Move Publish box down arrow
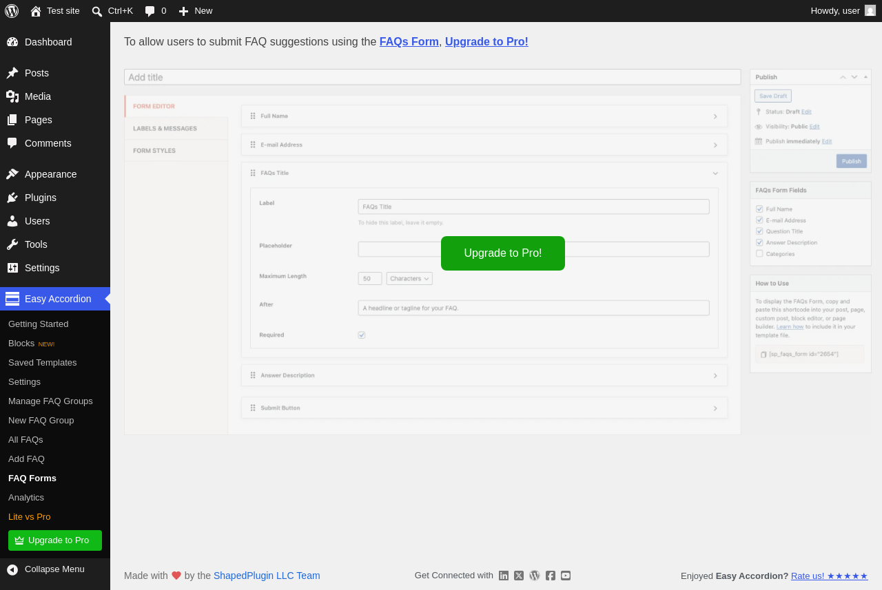882x590 pixels. pos(854,77)
